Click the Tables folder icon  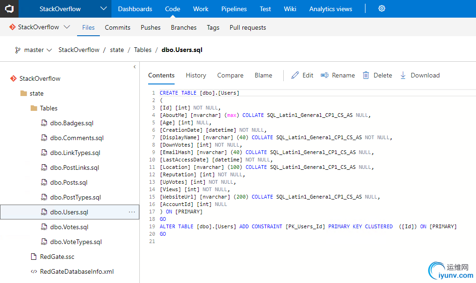point(34,108)
